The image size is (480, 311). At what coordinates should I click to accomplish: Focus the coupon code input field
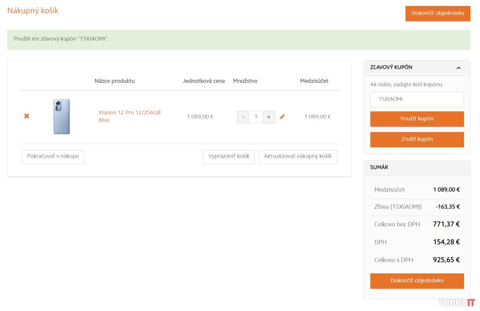click(x=417, y=99)
